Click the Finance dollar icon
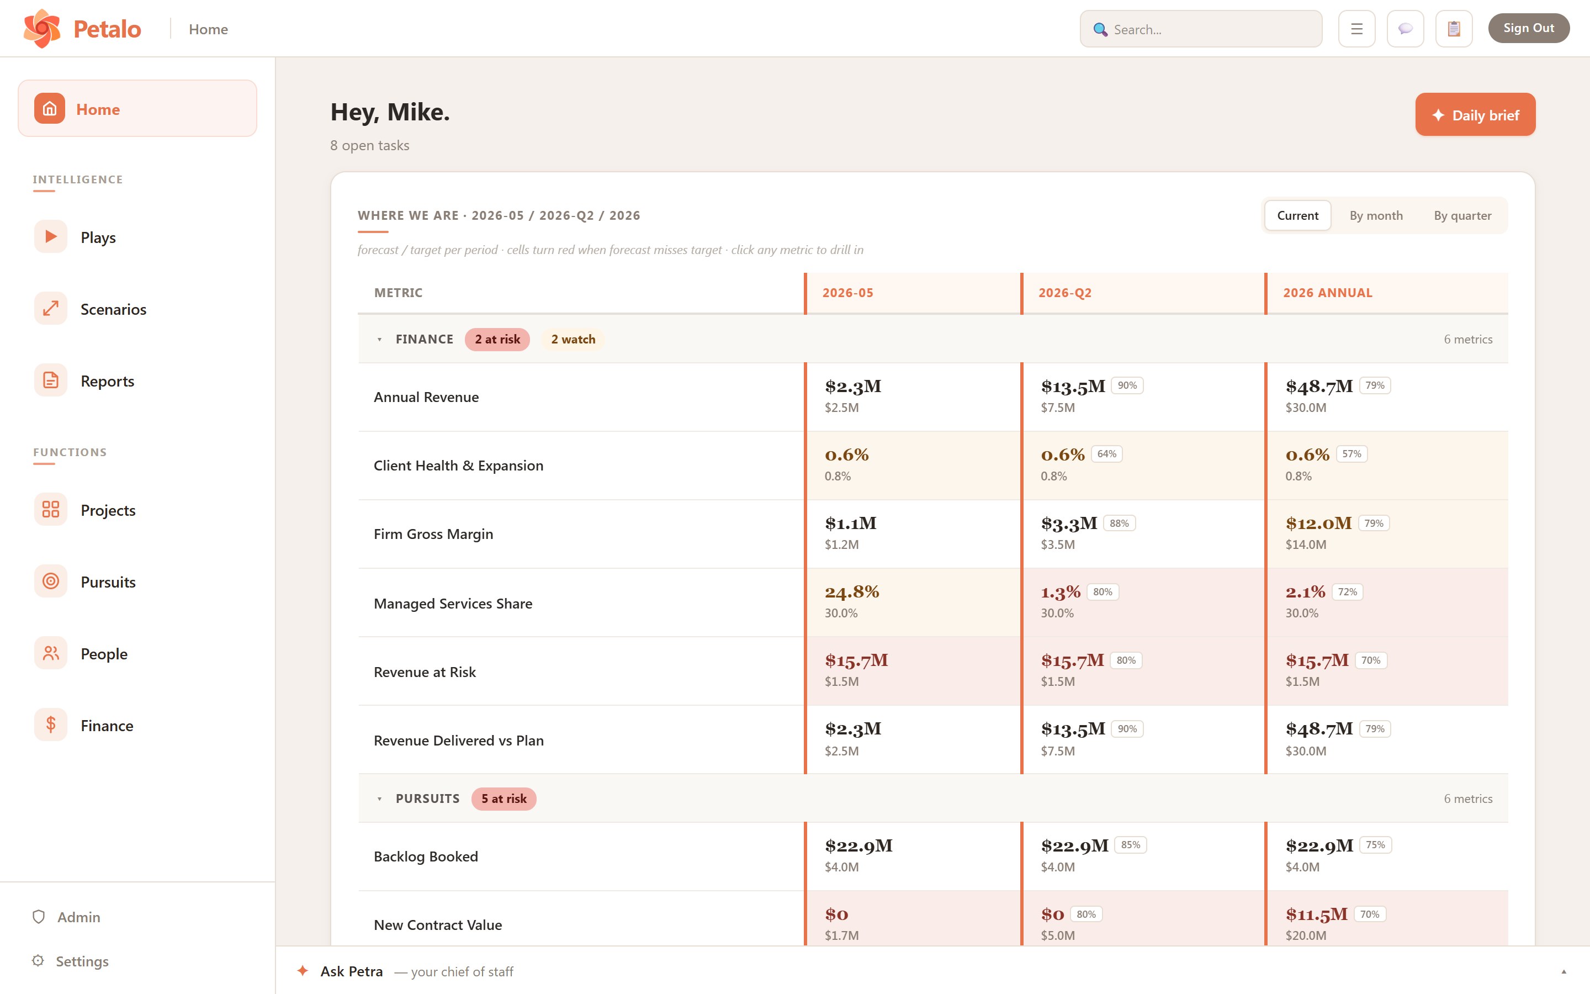1590x994 pixels. (51, 725)
